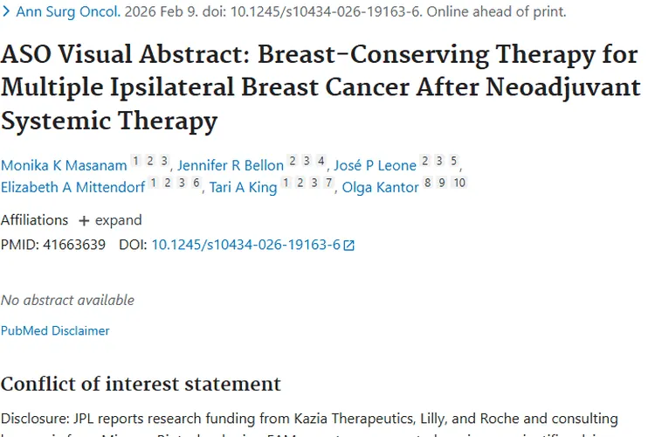The image size is (655, 437).
Task: Open author Jennifer R Bellon's link
Action: pyautogui.click(x=231, y=165)
